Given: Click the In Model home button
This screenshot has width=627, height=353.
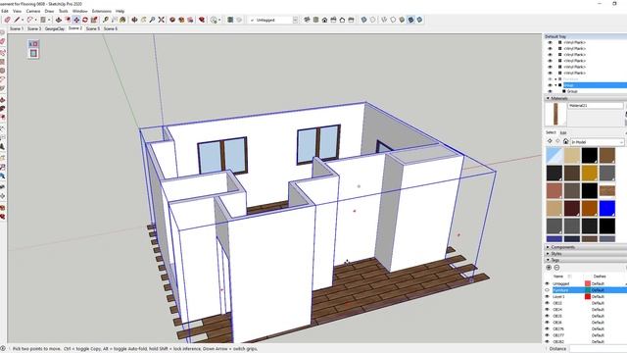Looking at the screenshot, I should tap(565, 141).
